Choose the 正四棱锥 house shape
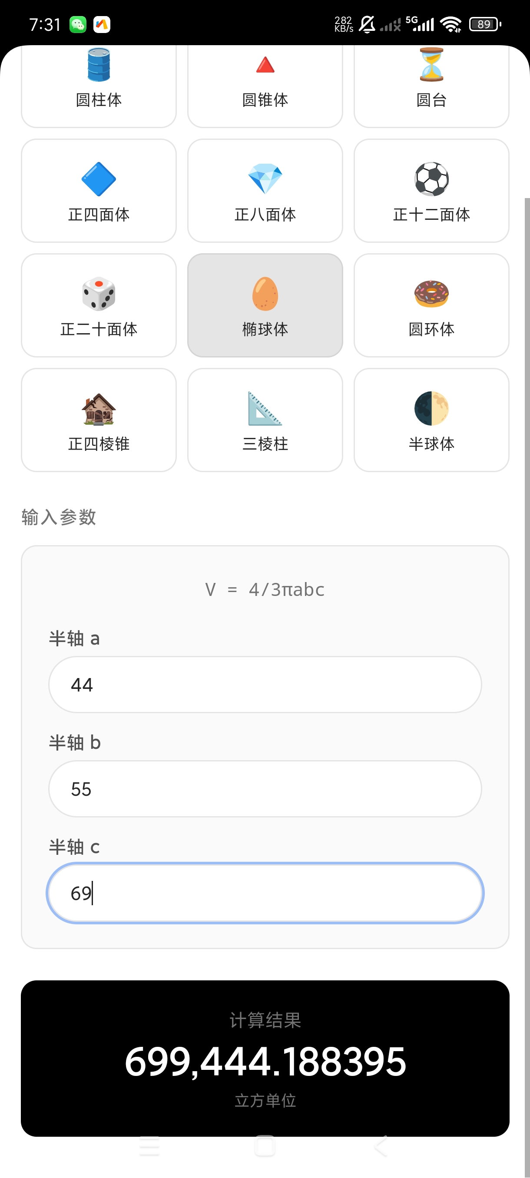 pos(99,420)
